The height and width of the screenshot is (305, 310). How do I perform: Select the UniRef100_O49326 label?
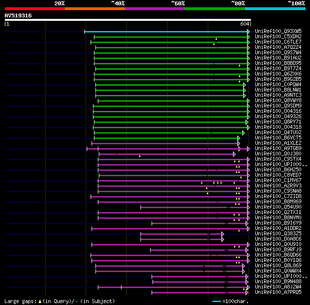coord(278,117)
